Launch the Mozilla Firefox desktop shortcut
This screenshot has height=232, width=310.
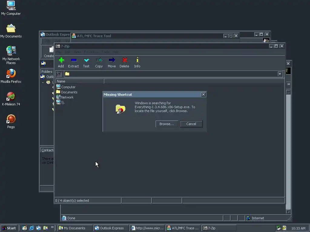pyautogui.click(x=11, y=76)
